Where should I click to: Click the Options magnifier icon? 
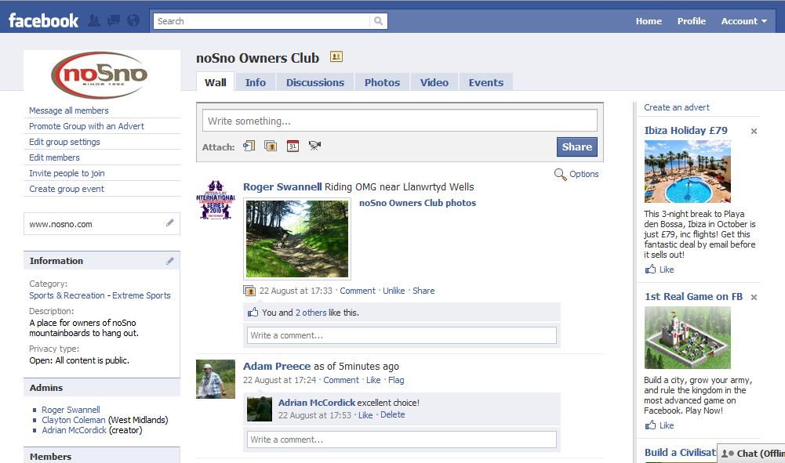(560, 175)
